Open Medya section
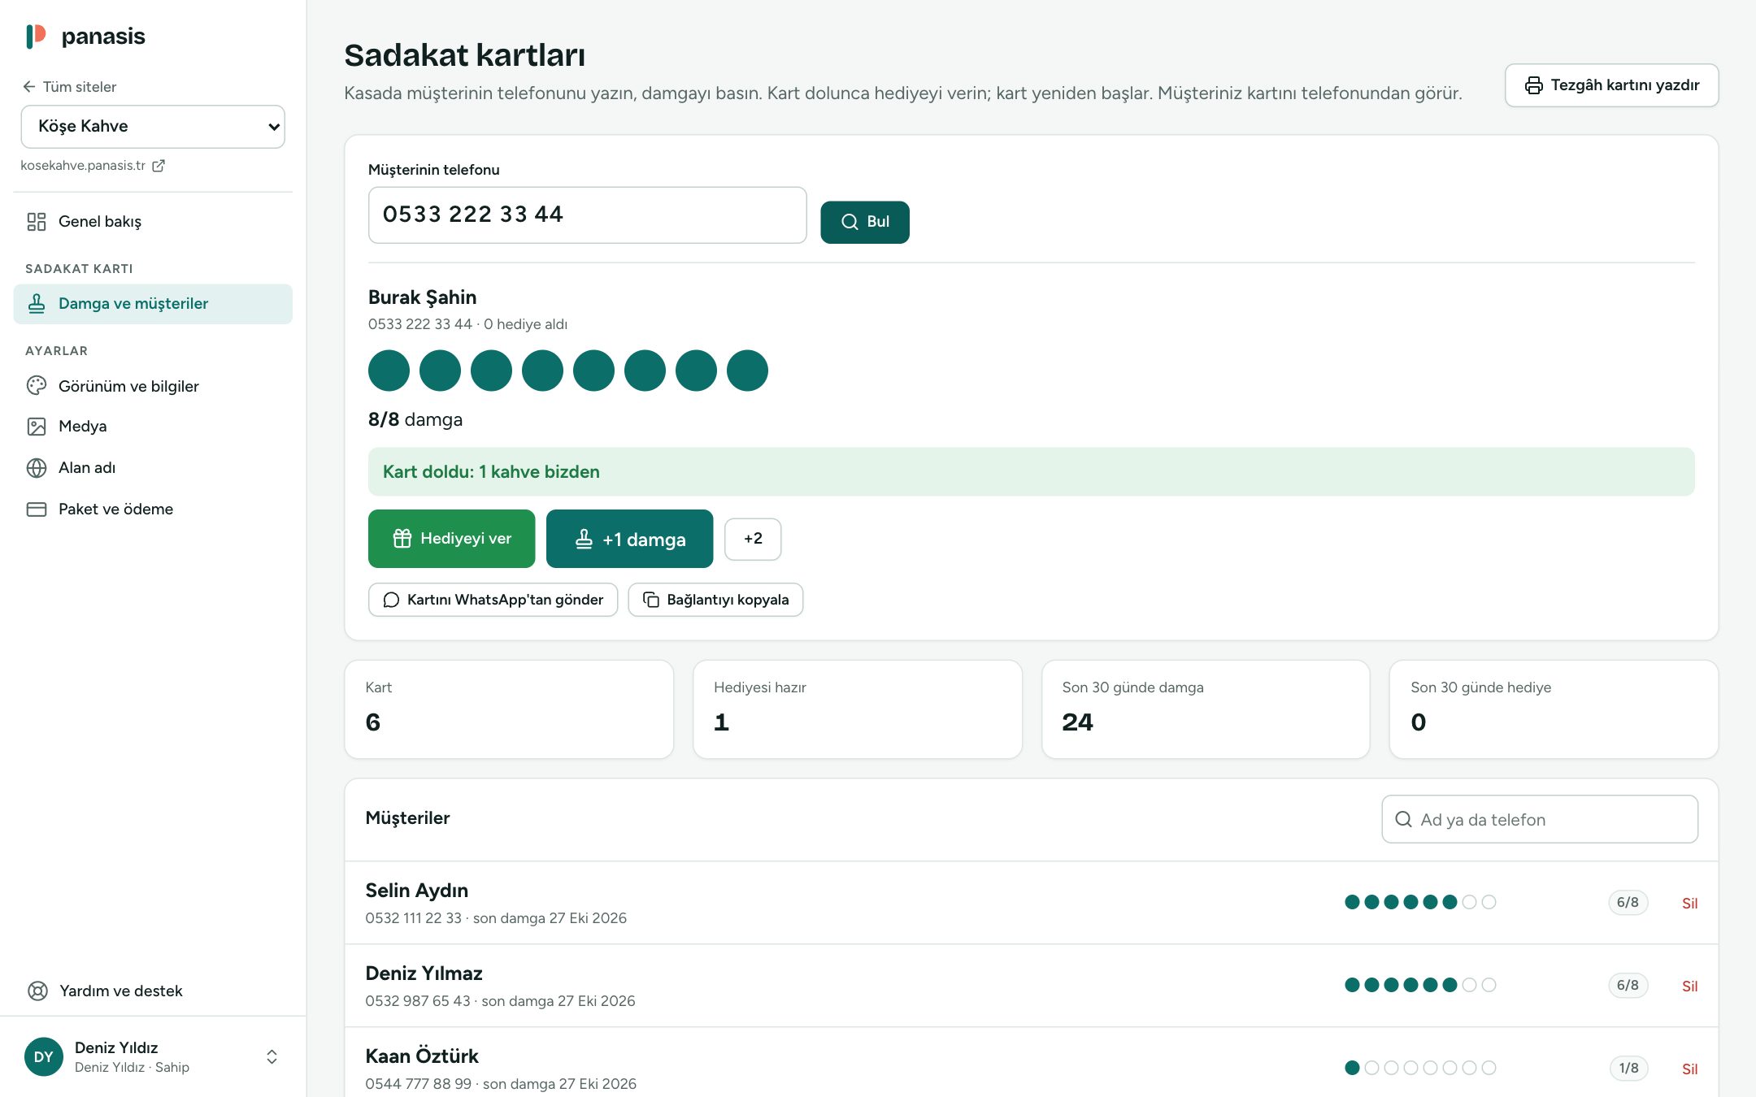Viewport: 1756px width, 1097px height. coord(153,427)
